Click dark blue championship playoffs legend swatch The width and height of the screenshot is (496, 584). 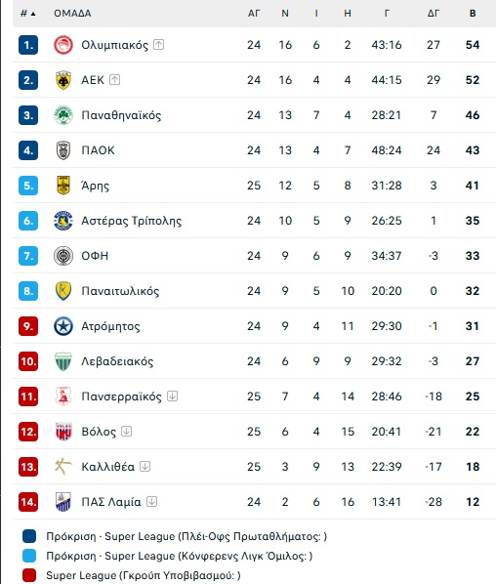29,536
